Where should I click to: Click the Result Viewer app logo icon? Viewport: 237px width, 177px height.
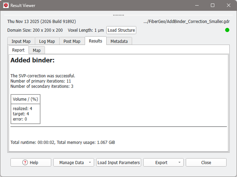click(6, 6)
